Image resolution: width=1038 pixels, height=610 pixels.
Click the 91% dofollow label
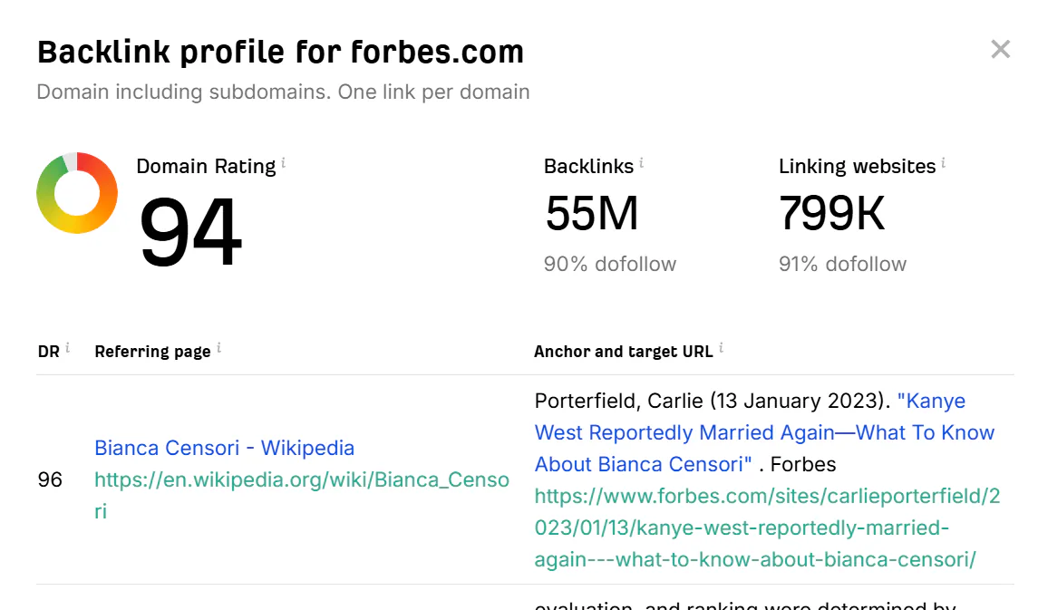(842, 264)
